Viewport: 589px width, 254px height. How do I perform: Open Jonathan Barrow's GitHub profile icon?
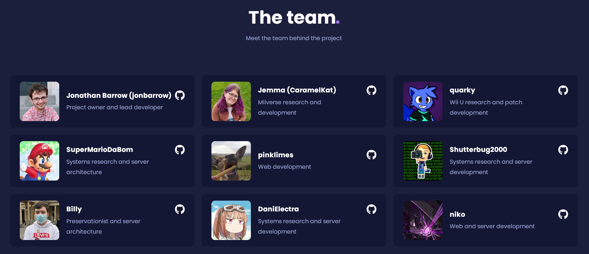[x=180, y=95]
